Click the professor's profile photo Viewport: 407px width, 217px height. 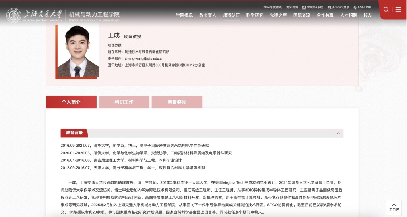pyautogui.click(x=78, y=51)
